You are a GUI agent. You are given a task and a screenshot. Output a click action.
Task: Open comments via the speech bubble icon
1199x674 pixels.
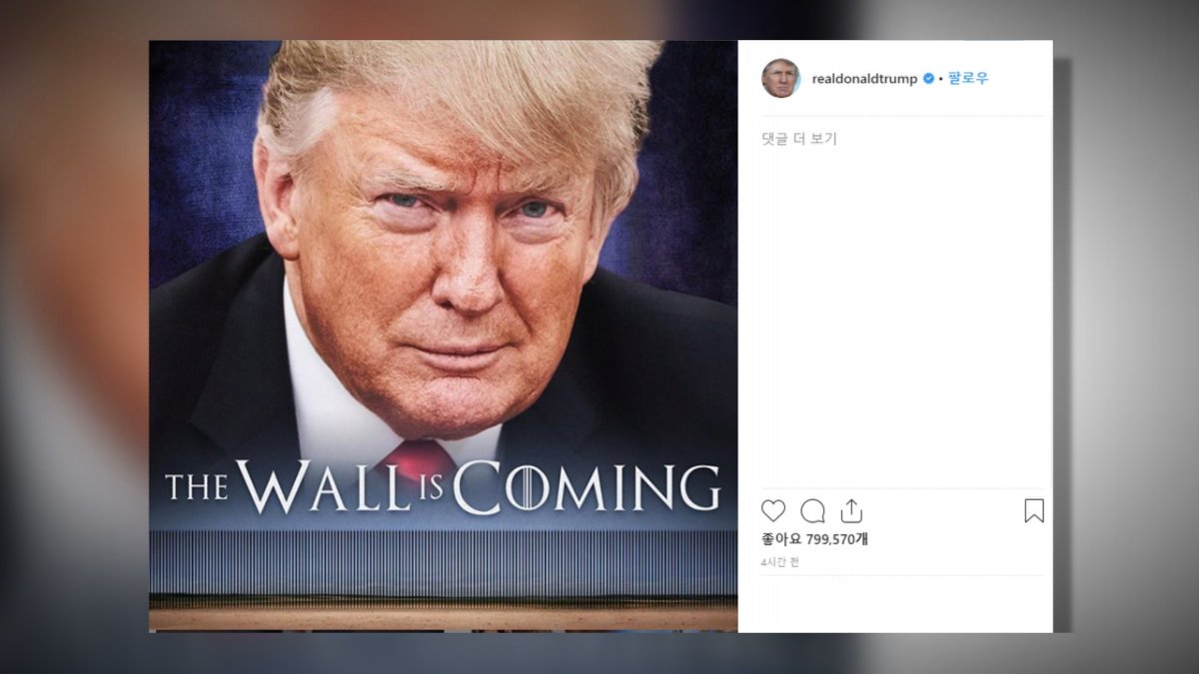[x=813, y=511]
